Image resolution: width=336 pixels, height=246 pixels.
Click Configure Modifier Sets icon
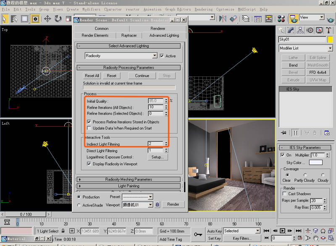tap(327, 133)
